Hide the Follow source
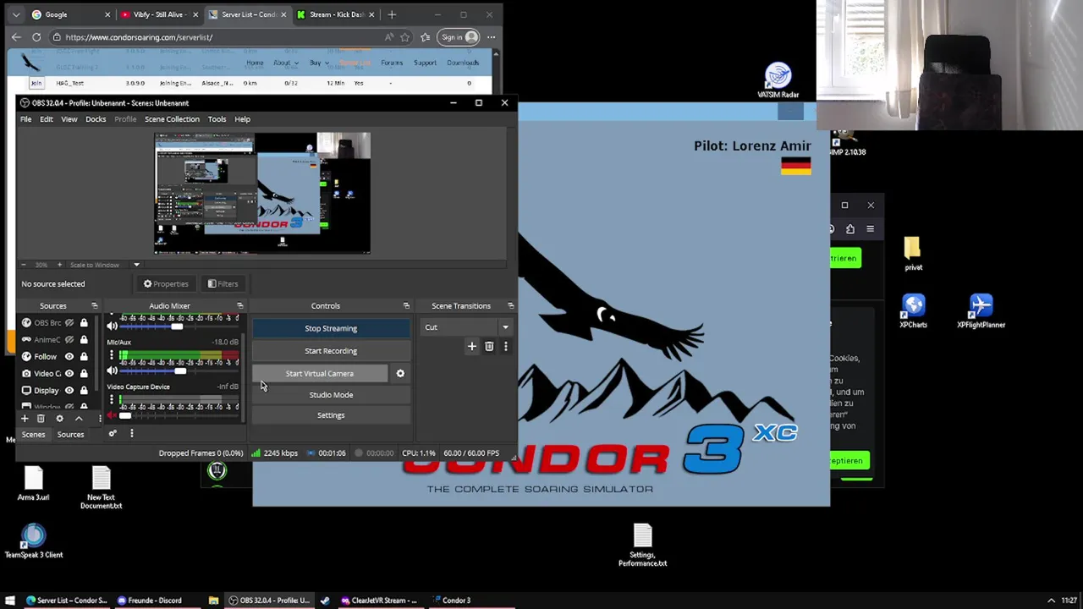1083x609 pixels. click(69, 356)
